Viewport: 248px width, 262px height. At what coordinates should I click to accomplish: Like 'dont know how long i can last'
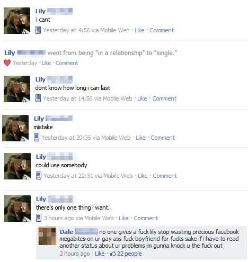tap(142, 98)
